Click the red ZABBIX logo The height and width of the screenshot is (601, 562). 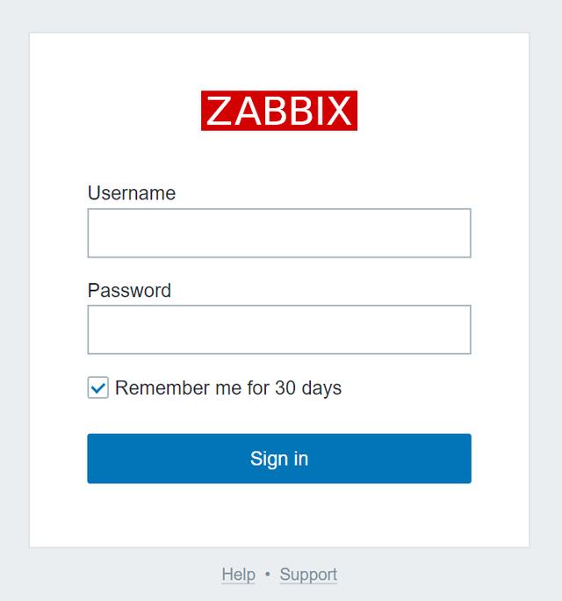click(x=279, y=111)
